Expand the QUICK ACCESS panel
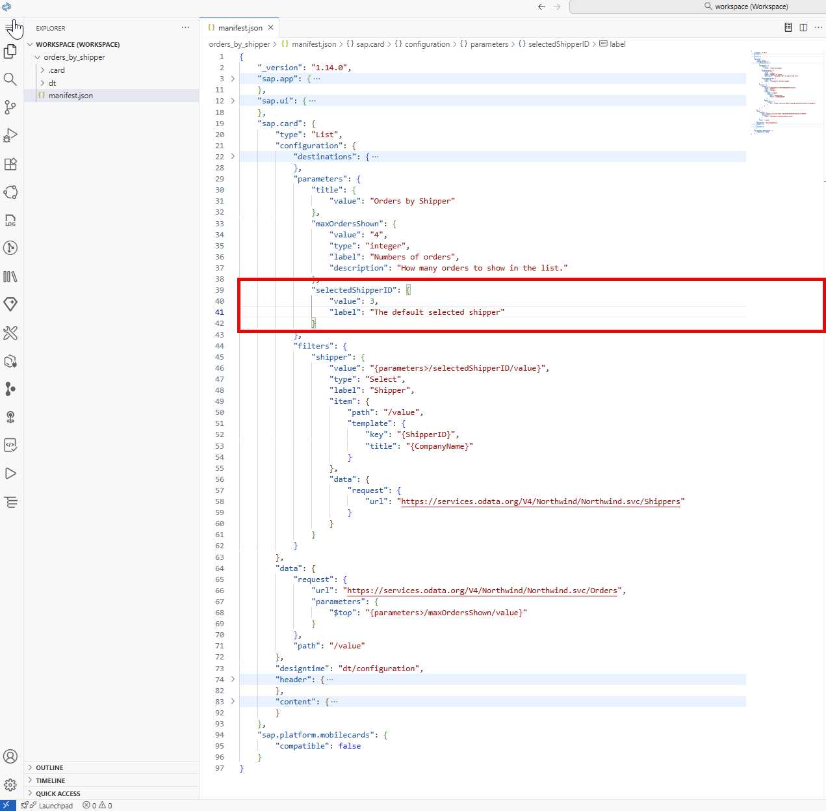Viewport: 826px width, 811px height. [111, 793]
